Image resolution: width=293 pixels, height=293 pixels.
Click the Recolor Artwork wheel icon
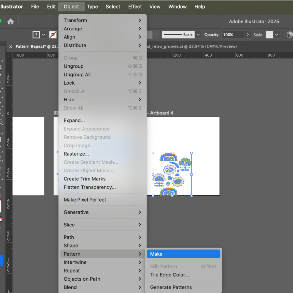point(289,35)
